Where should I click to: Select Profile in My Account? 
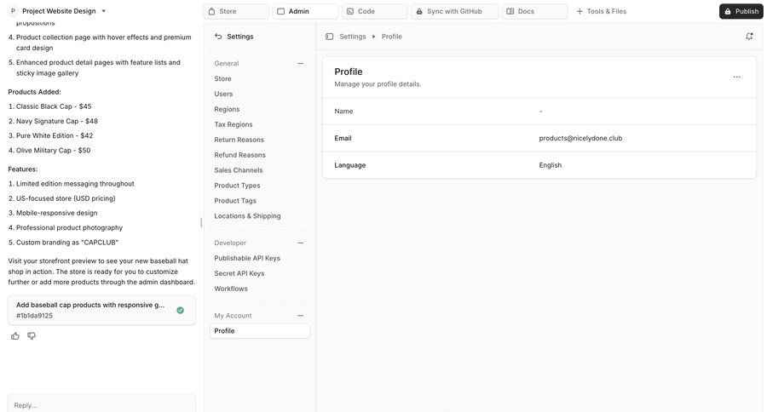259,331
